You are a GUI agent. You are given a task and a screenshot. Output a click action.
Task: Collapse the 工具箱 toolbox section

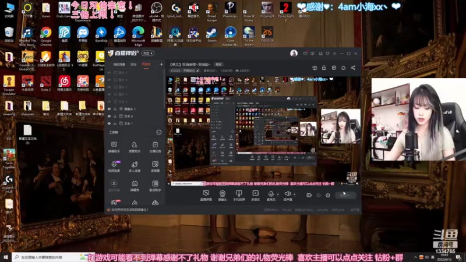click(x=159, y=132)
